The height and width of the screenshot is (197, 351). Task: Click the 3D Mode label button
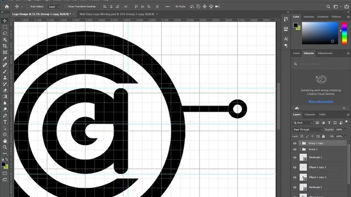click(180, 7)
